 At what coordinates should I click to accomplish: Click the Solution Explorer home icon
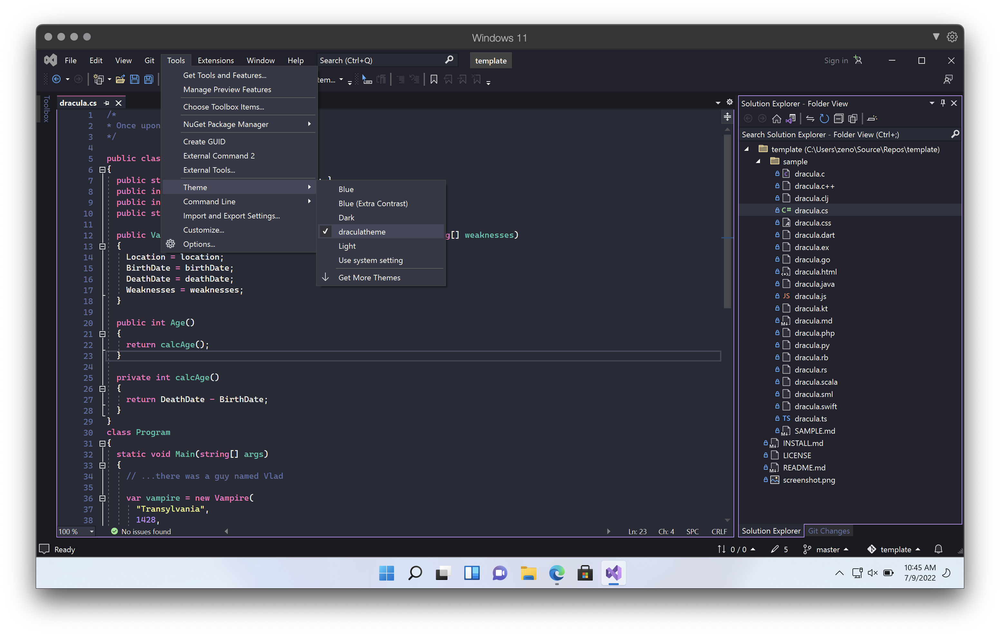(776, 119)
